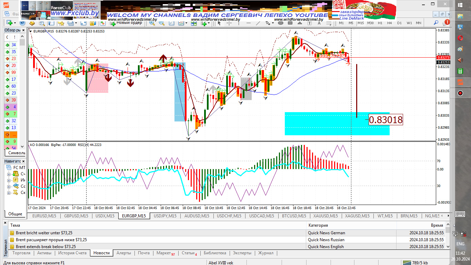Expand the second Navigator tree node
This screenshot has height=265, width=471.
click(9, 180)
